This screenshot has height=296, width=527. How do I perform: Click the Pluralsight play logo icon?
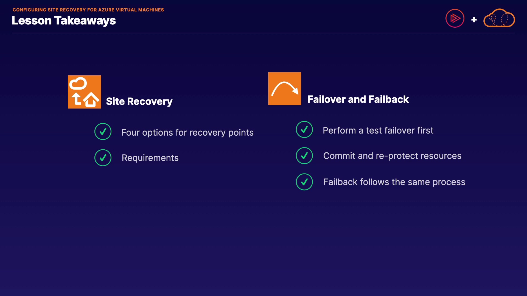pos(455,18)
